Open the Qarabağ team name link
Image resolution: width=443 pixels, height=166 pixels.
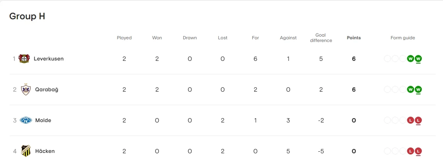[x=47, y=89]
